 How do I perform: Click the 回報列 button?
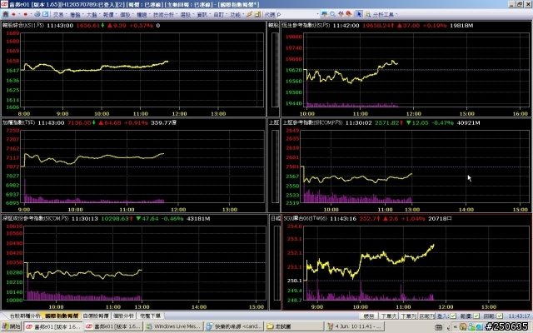coord(426,316)
